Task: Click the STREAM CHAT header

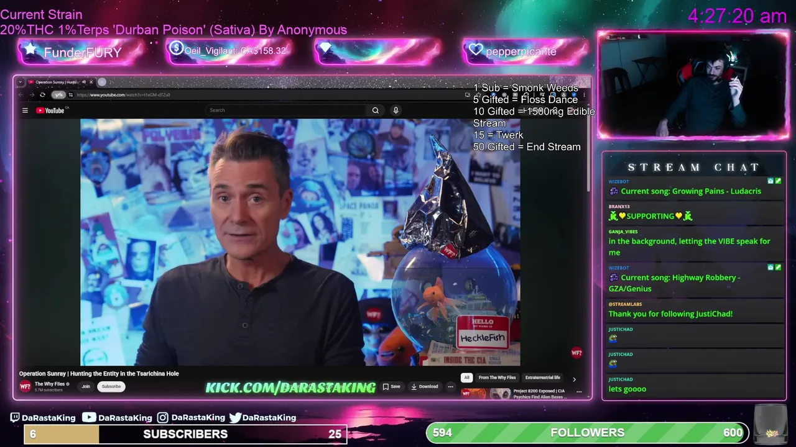Action: point(694,168)
